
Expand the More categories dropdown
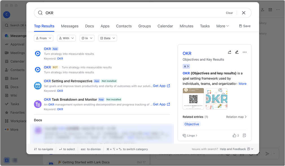point(222,26)
